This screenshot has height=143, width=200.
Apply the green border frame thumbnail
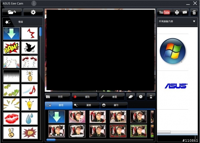(x=138, y=131)
